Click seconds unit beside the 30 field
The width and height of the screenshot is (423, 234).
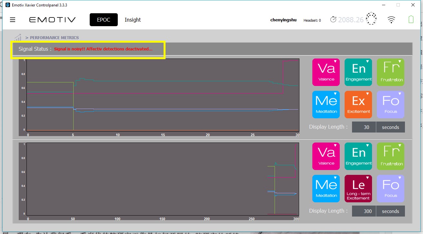coord(390,127)
